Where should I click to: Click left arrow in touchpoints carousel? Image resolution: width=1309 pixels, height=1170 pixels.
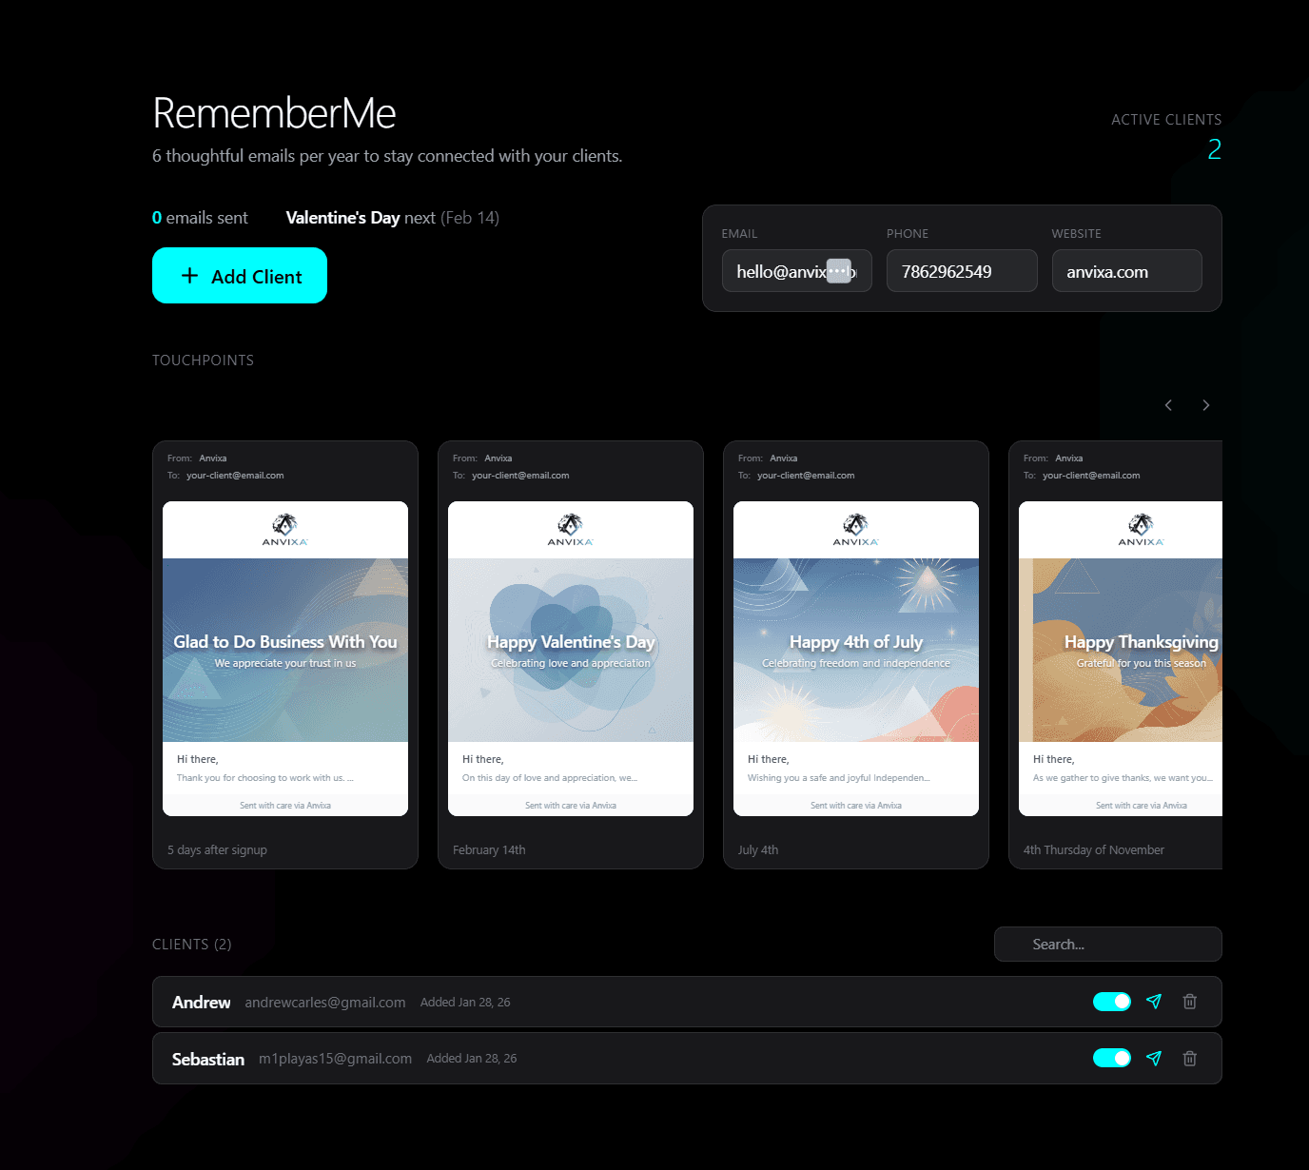[x=1168, y=404]
